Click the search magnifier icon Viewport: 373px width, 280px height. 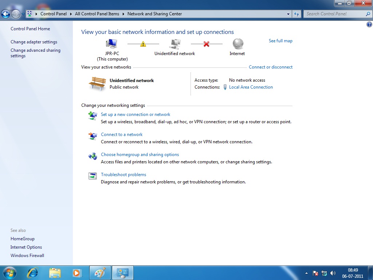(x=368, y=14)
